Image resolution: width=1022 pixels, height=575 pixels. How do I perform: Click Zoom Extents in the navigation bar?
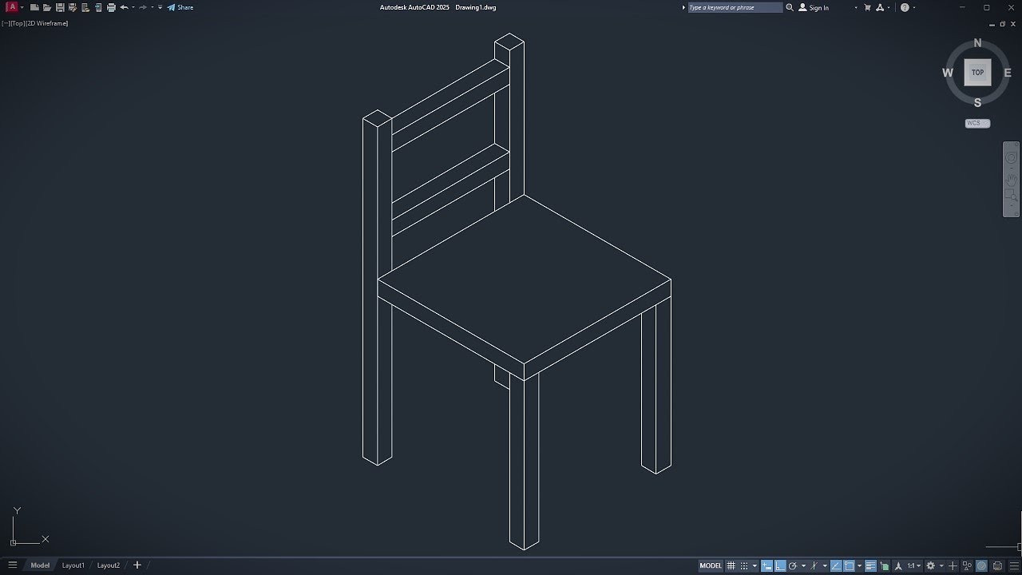(1011, 196)
